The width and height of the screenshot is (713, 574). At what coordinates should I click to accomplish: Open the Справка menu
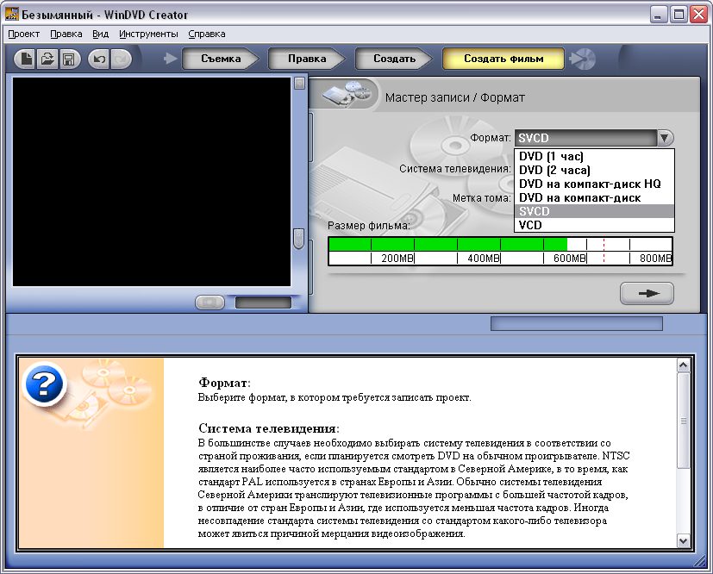pyautogui.click(x=206, y=34)
